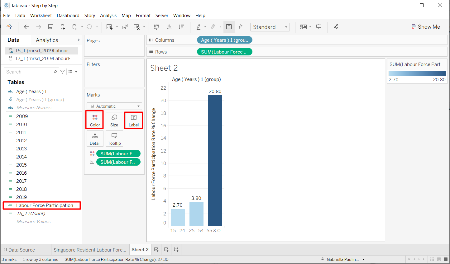The height and width of the screenshot is (264, 450).
Task: Click the Presentation Mode icon
Action: [318, 27]
